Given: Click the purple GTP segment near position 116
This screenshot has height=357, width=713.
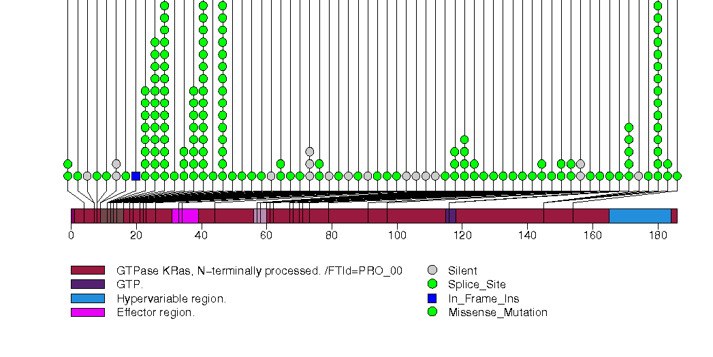Looking at the screenshot, I should [x=451, y=216].
